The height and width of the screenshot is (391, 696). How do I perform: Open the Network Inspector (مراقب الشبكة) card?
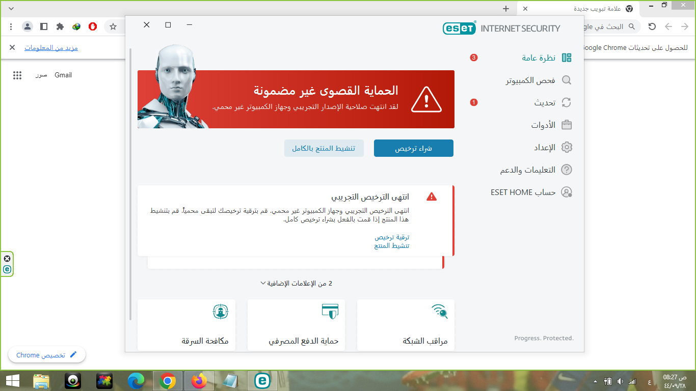pos(406,325)
